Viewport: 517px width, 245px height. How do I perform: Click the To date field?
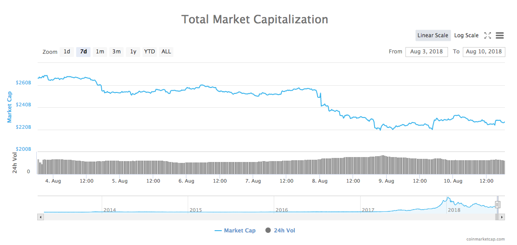click(x=484, y=52)
